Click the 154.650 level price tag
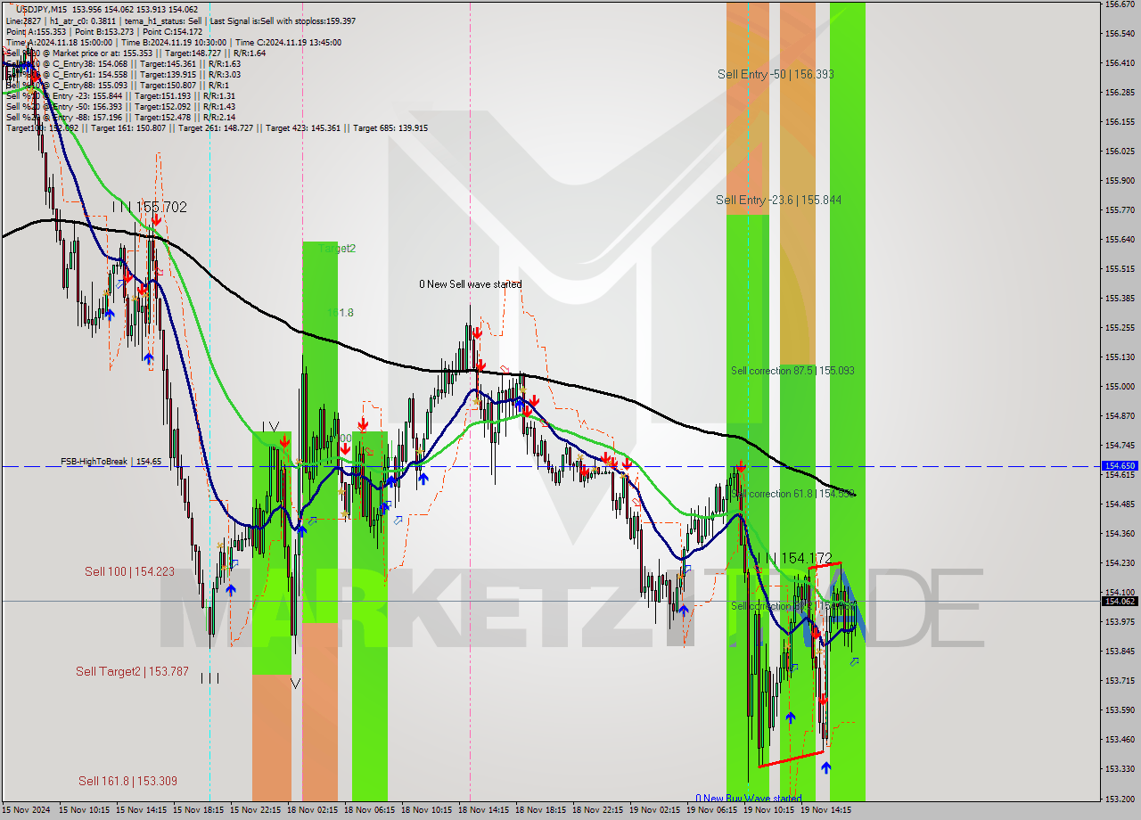The image size is (1141, 820). 1120,465
